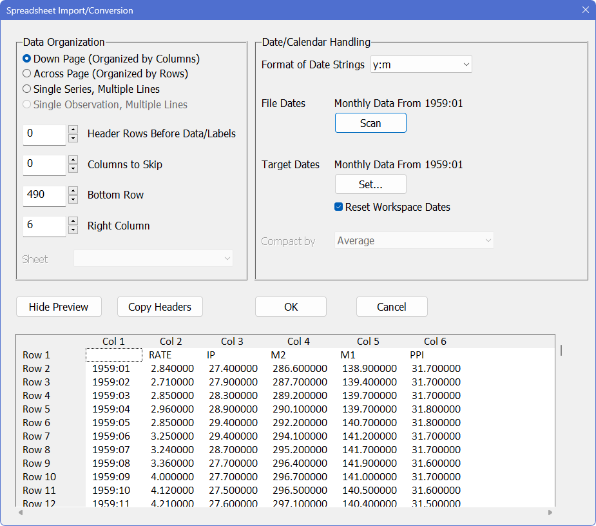This screenshot has height=526, width=596.
Task: Select the empty Row 1 Col 1 cell
Action: 113,355
